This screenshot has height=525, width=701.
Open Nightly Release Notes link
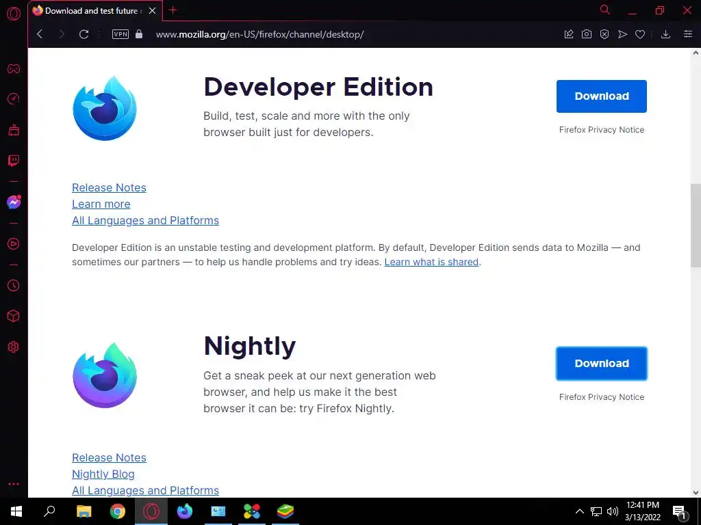[x=109, y=457]
